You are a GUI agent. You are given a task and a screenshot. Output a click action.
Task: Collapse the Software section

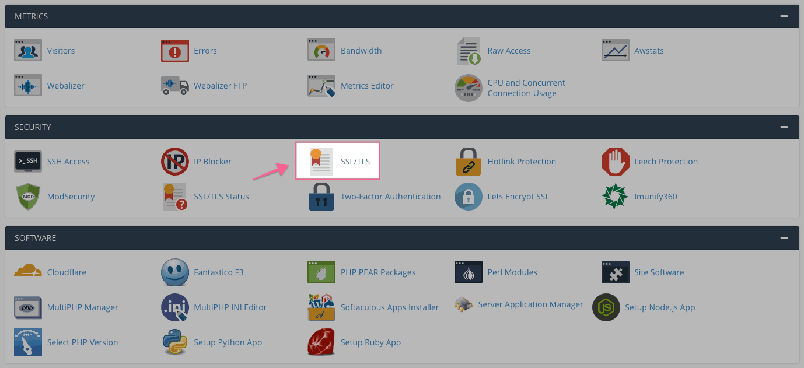pos(784,238)
